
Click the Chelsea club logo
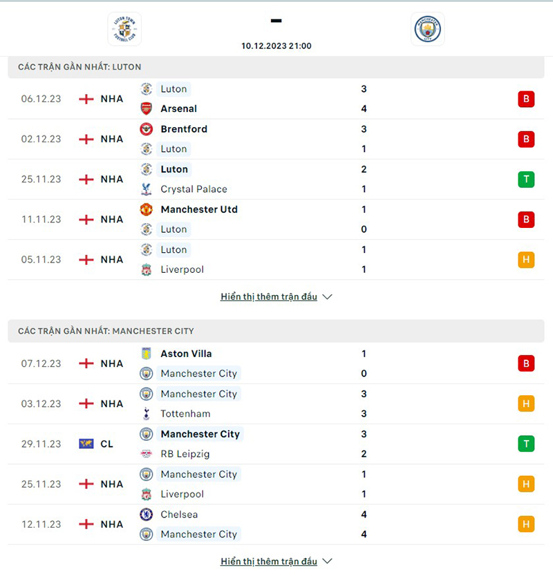click(146, 515)
